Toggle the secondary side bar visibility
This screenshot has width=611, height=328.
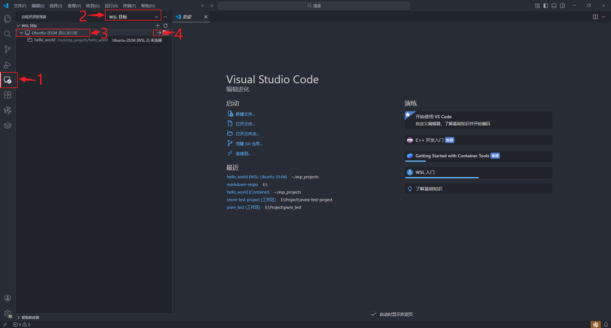[562, 6]
